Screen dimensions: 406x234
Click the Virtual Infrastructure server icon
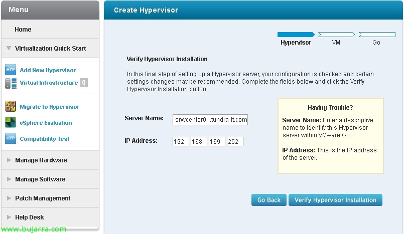pos(11,83)
